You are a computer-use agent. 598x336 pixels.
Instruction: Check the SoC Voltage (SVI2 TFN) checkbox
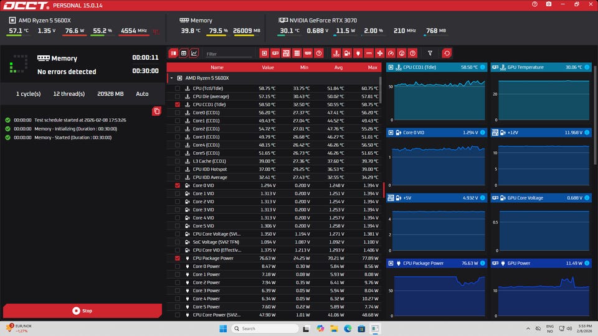178,242
